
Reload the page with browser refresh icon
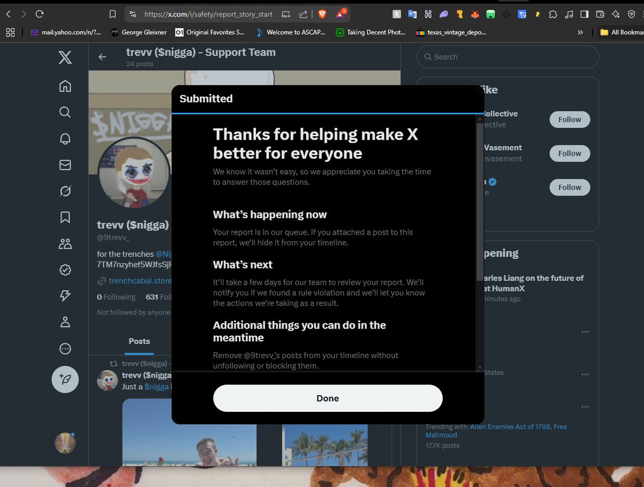(39, 14)
